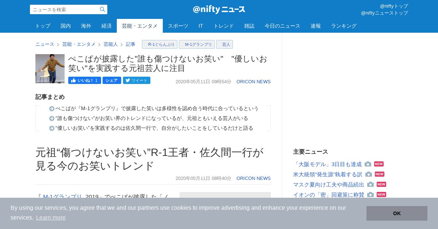Screen dimensions: 438x229
Task: Click arrow icon before "優しいお笑い"を実践 summary
Action: [x=52, y=128]
